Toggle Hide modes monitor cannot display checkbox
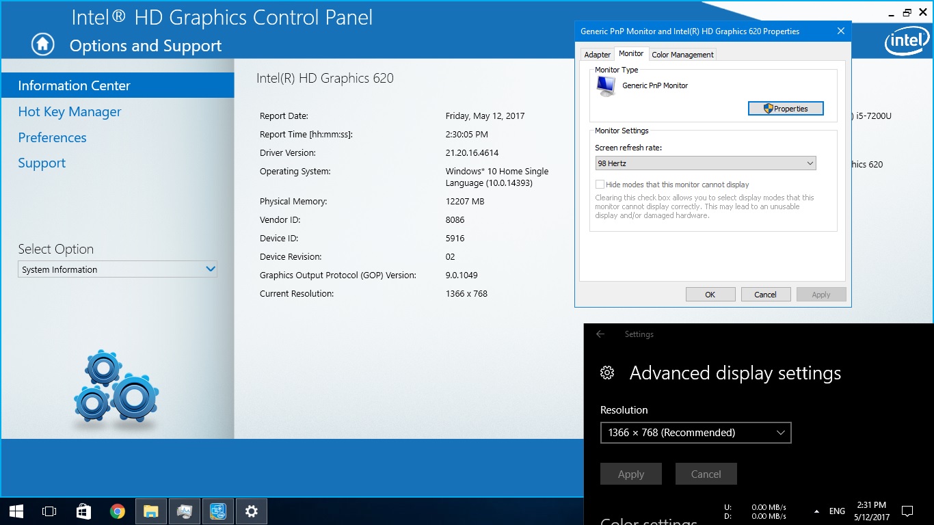The image size is (934, 525). point(600,185)
